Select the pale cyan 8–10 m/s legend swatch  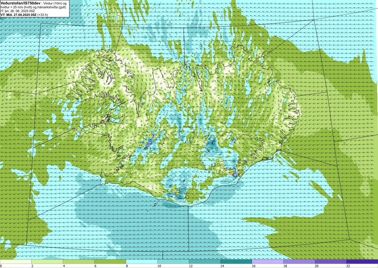point(142,262)
